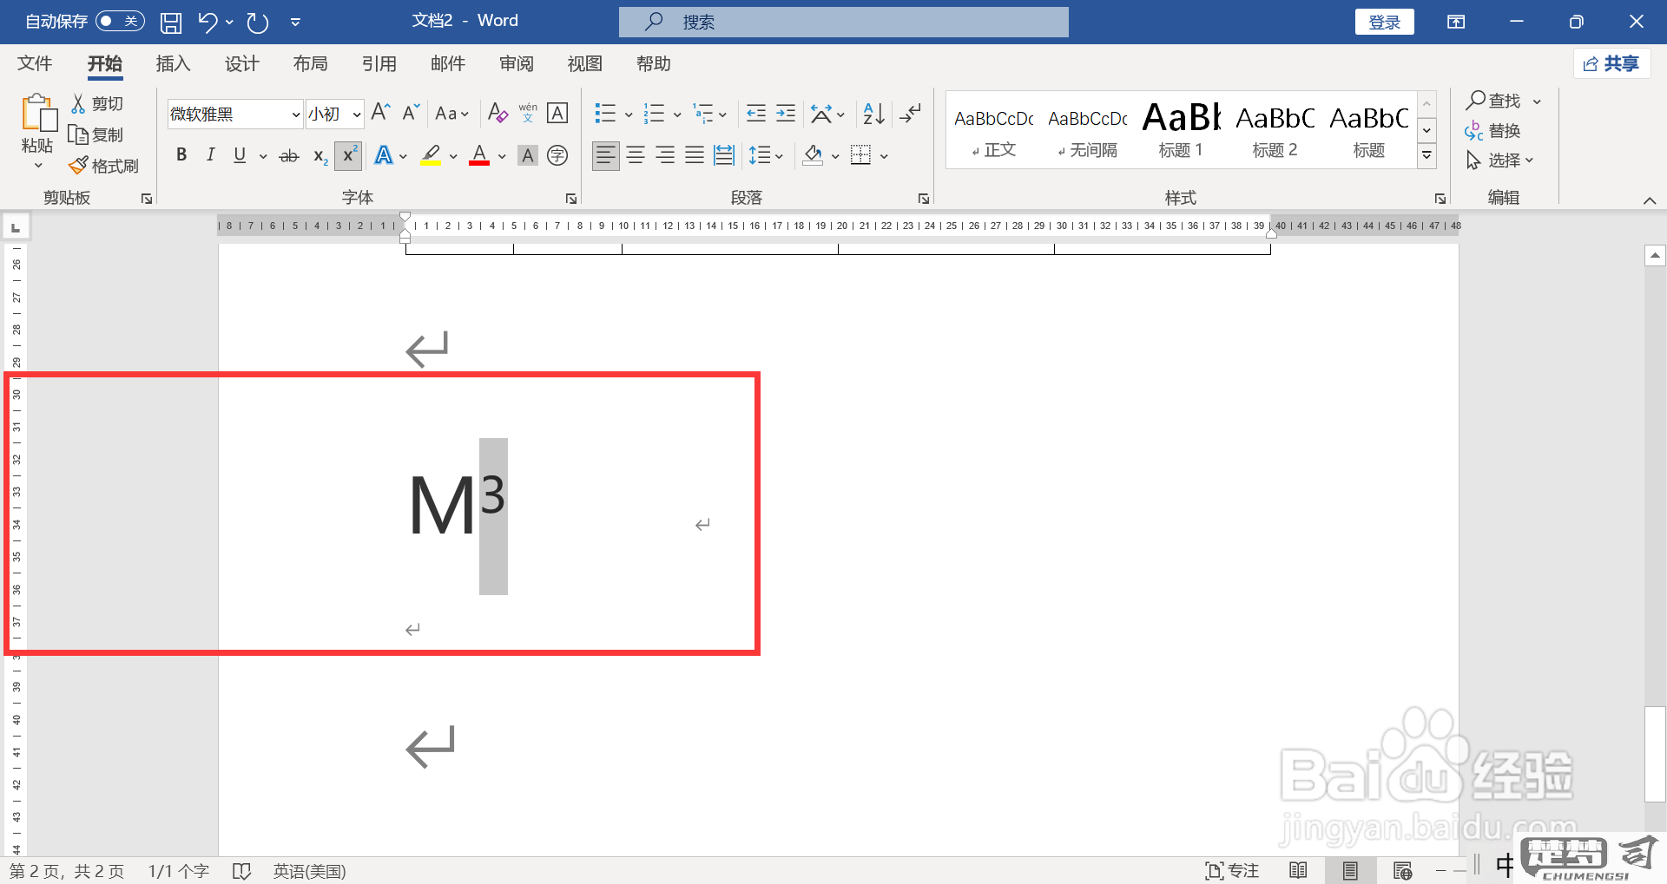This screenshot has width=1667, height=884.
Task: Switch to Insert (插入) tab
Action: (173, 63)
